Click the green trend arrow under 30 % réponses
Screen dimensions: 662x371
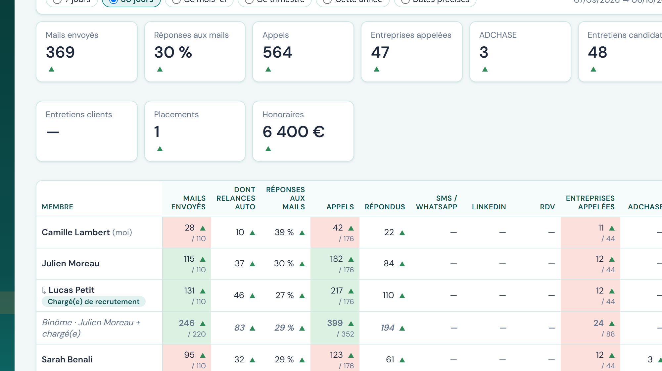160,69
